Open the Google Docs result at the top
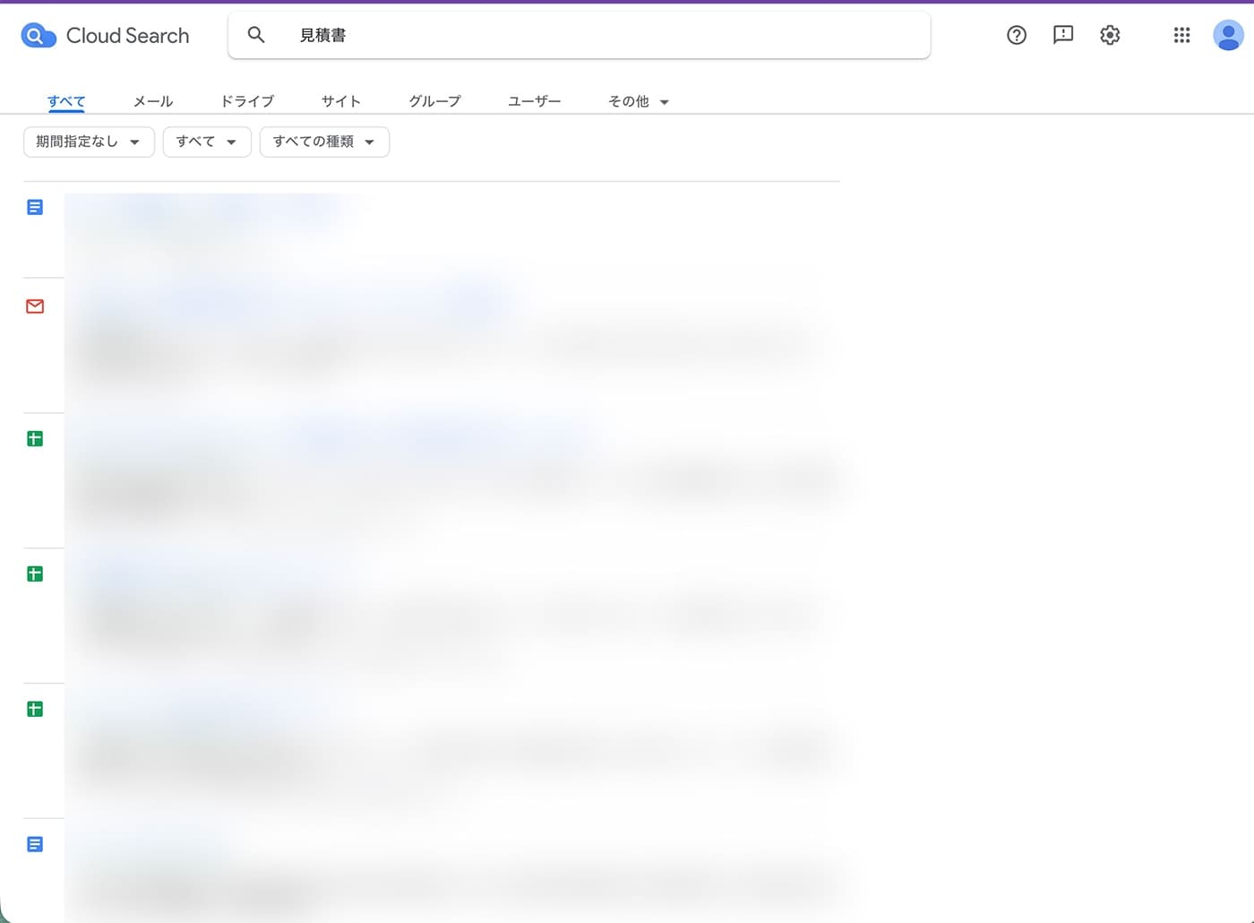The image size is (1254, 923). [x=34, y=206]
